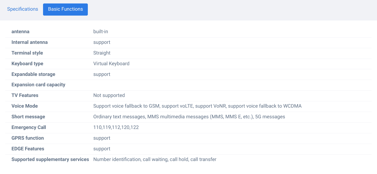Click the 'Straight' terminal style value
Viewport: 377px width, 174px height.
(102, 53)
